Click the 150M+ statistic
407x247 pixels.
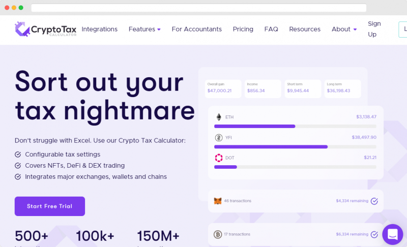pyautogui.click(x=158, y=236)
